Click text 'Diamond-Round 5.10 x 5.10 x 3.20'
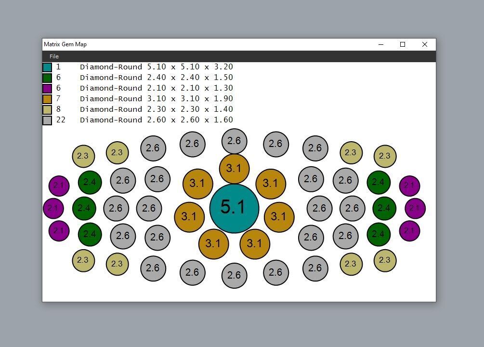This screenshot has height=347, width=484. [157, 67]
